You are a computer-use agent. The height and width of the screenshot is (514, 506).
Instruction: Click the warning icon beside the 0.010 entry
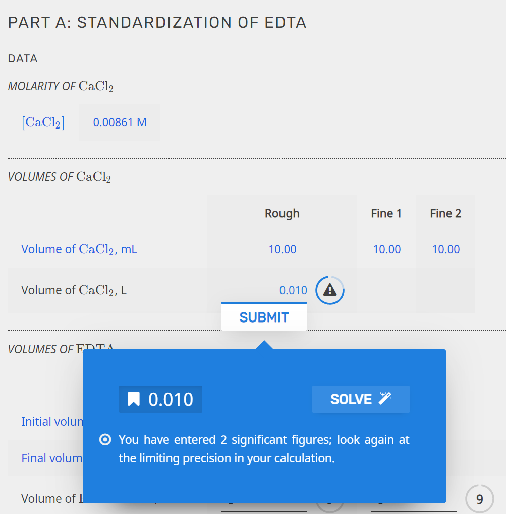329,290
